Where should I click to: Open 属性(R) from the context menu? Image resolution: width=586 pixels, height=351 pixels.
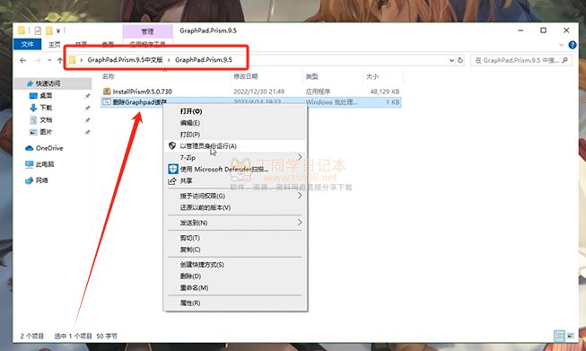click(x=235, y=303)
